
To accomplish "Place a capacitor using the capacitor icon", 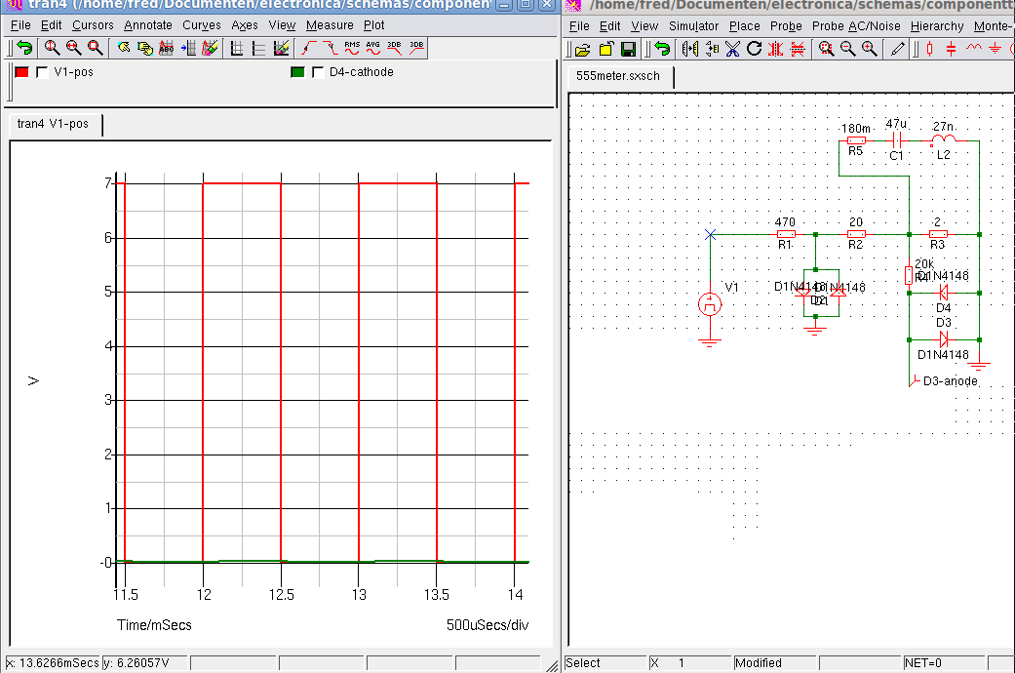I will pyautogui.click(x=952, y=49).
